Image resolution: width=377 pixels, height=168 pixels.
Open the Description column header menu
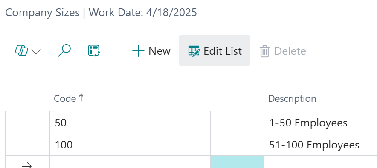292,98
